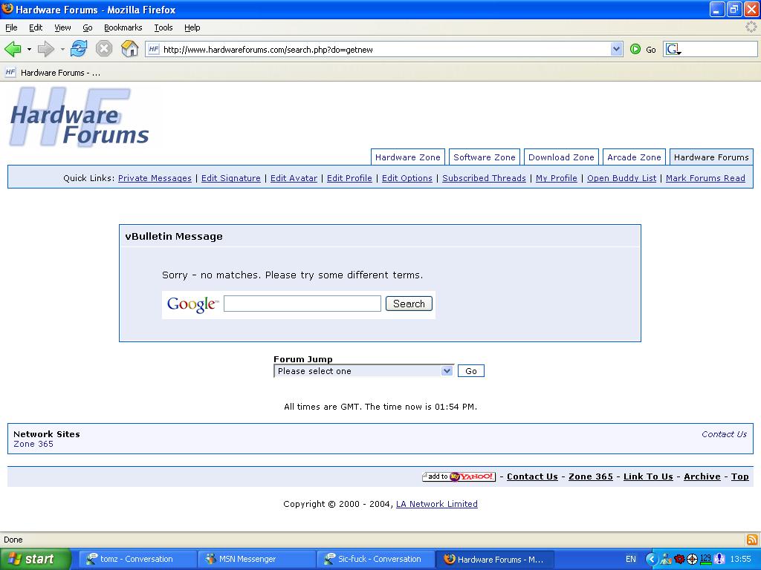The width and height of the screenshot is (761, 570).
Task: Open the Go menu
Action: pos(88,27)
